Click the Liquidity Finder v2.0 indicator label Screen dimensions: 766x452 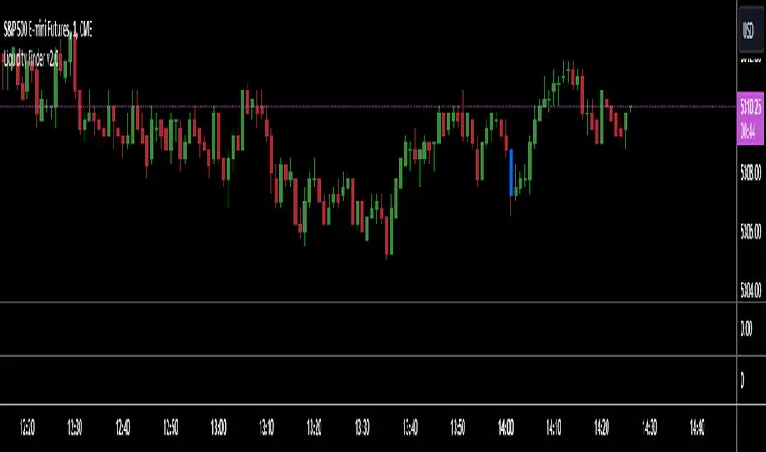tap(30, 59)
